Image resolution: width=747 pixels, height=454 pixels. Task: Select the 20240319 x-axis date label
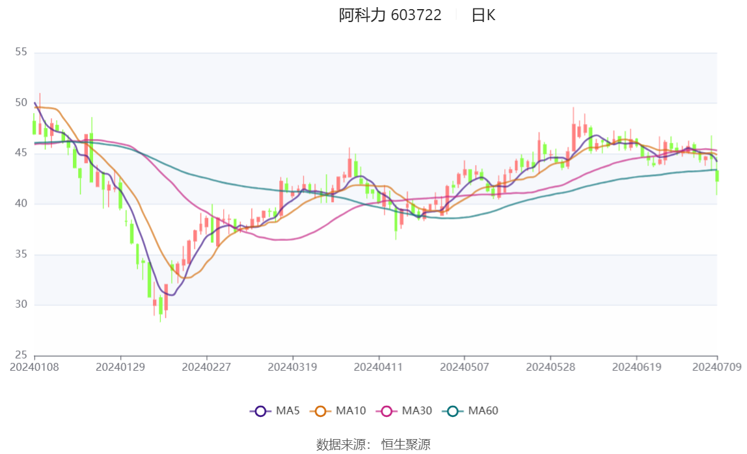click(293, 368)
